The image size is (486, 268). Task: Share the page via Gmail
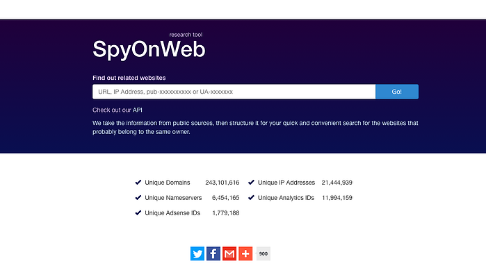click(229, 253)
